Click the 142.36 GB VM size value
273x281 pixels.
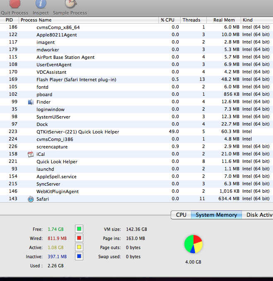coord(137,229)
